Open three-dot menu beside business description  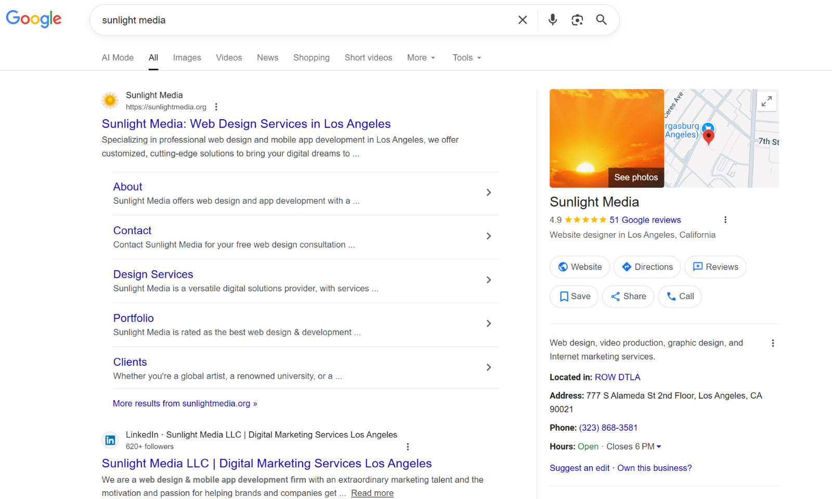[x=773, y=343]
